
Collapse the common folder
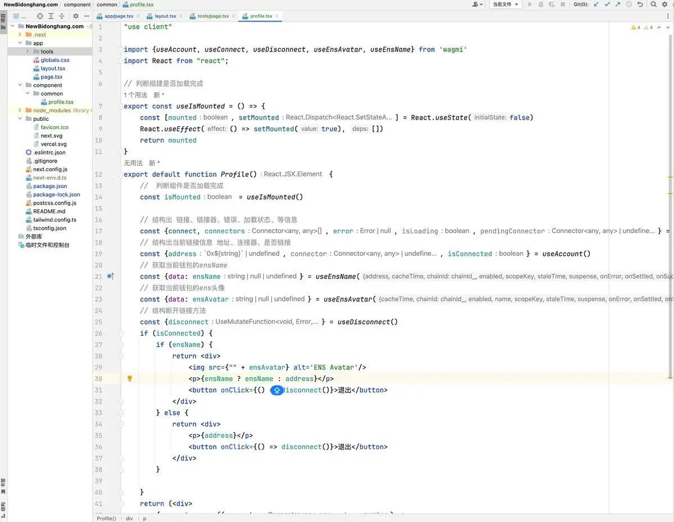click(x=28, y=93)
